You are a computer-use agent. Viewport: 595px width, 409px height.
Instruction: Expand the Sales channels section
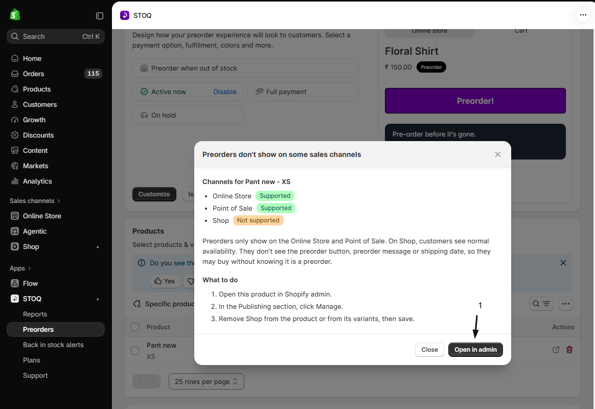point(35,201)
